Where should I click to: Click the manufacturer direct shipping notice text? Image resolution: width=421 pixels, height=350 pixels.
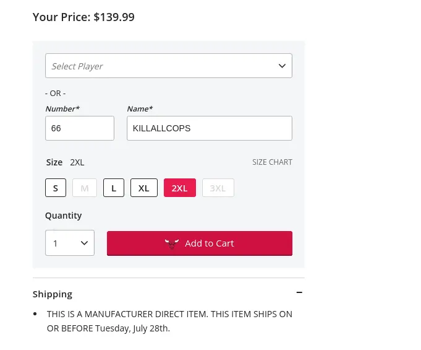[x=169, y=321]
